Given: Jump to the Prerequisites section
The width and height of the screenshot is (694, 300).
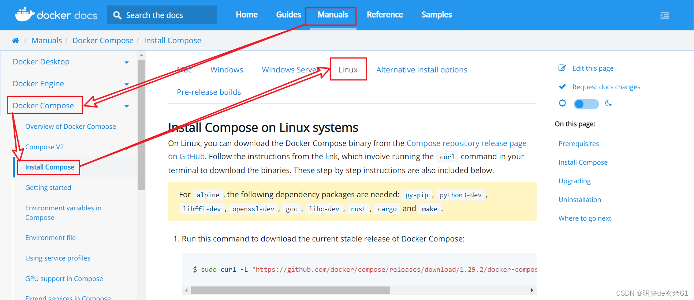Looking at the screenshot, I should [579, 144].
